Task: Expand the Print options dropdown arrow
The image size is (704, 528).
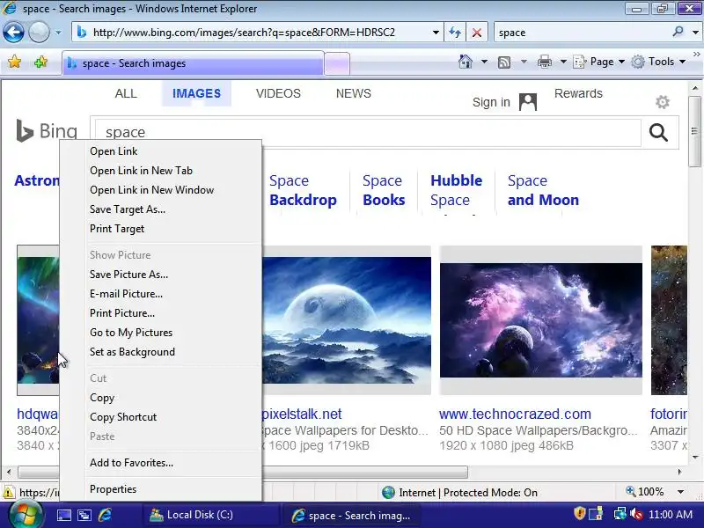Action: click(x=563, y=62)
